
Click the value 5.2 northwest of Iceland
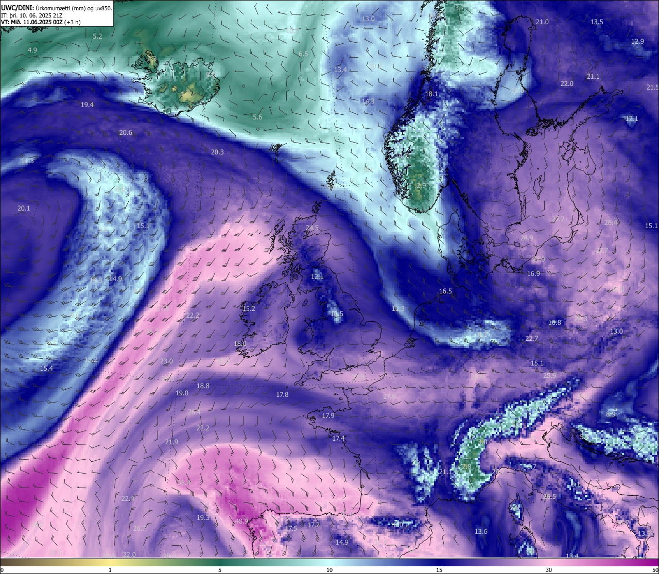pyautogui.click(x=97, y=37)
